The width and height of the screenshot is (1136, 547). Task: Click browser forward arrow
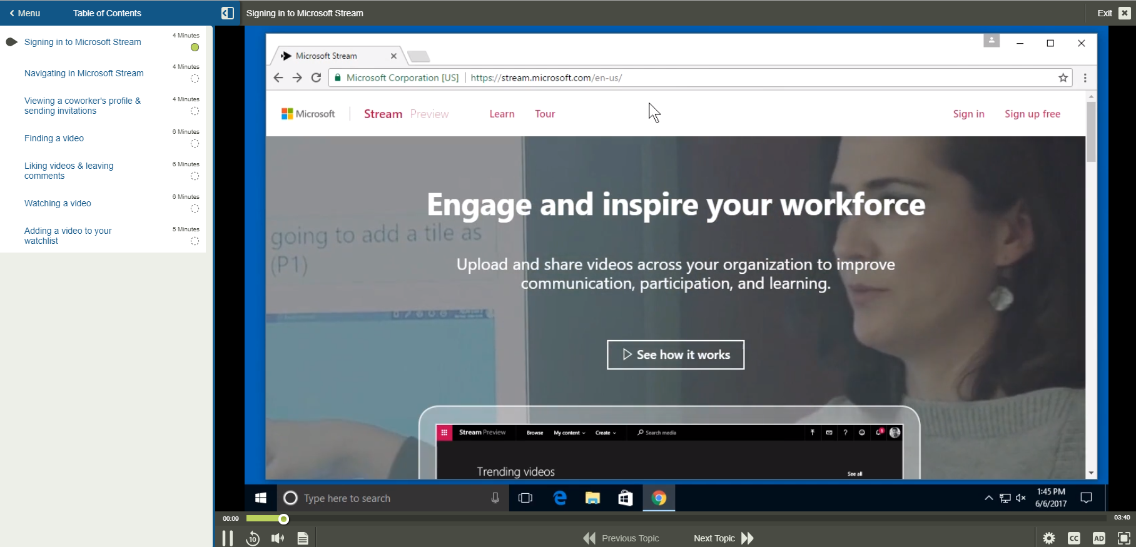click(x=297, y=78)
